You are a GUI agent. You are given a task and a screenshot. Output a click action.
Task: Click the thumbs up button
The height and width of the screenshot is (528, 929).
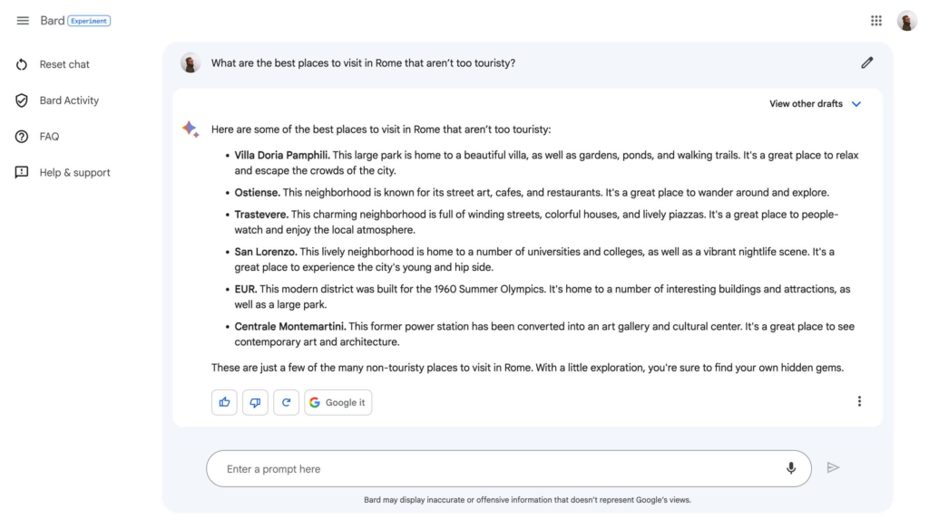click(x=224, y=402)
